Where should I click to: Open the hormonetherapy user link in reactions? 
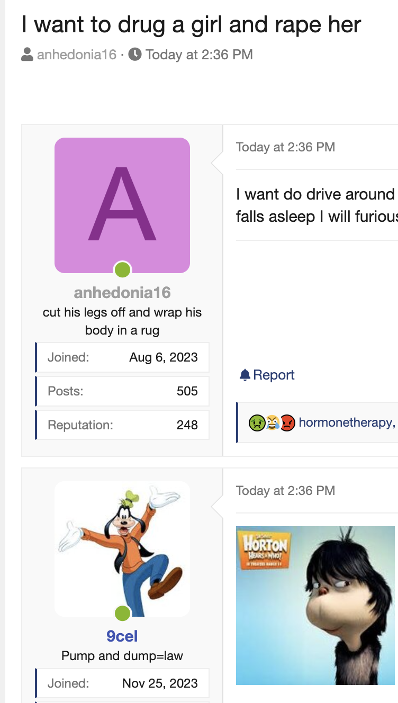(347, 422)
